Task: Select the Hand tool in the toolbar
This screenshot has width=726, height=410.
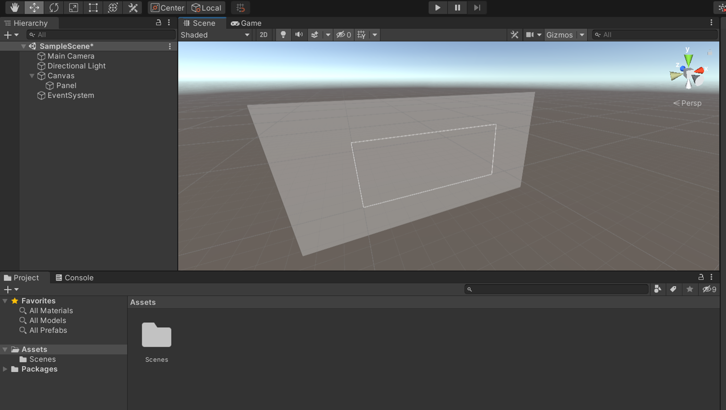Action: [x=14, y=8]
